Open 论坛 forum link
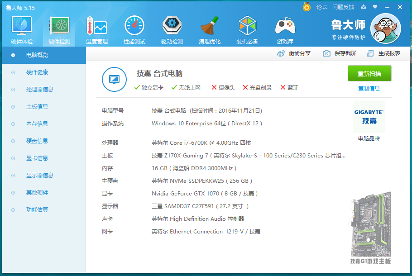The width and height of the screenshot is (412, 276). coord(322,7)
